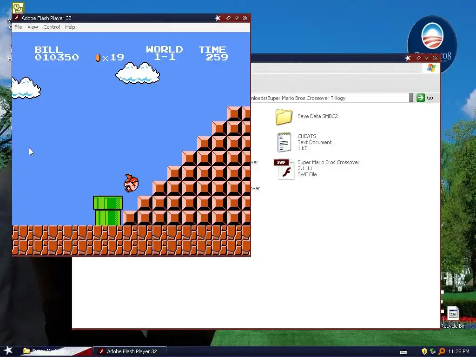Click the Windows flag logo in Explorer window

click(431, 68)
